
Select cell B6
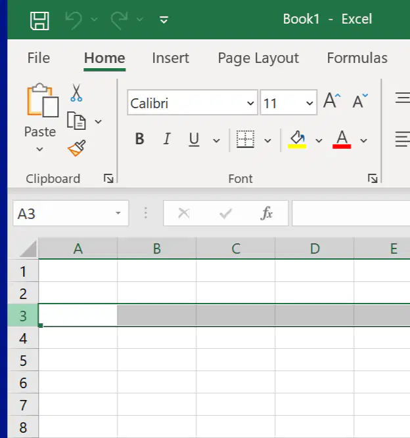157,382
